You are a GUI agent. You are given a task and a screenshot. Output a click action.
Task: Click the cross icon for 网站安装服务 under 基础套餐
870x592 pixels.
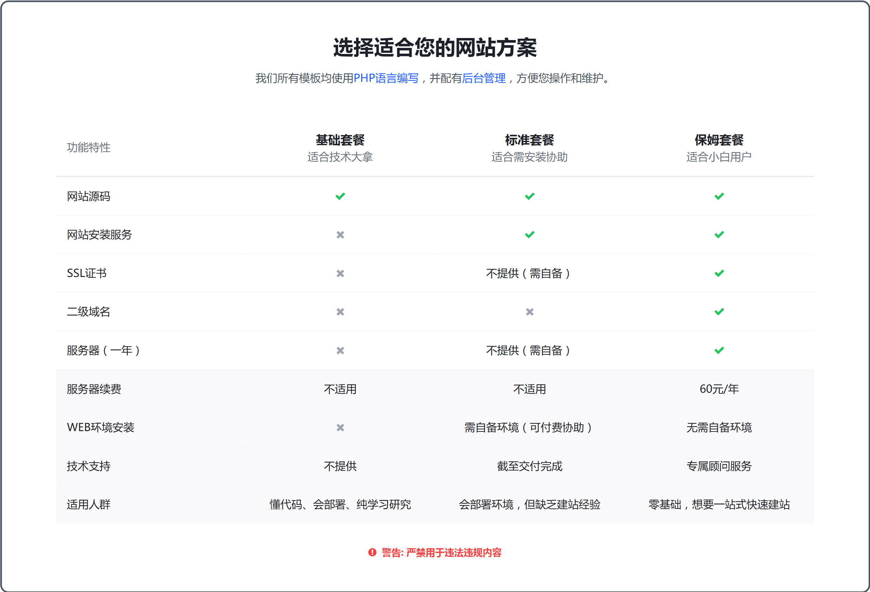click(x=340, y=235)
